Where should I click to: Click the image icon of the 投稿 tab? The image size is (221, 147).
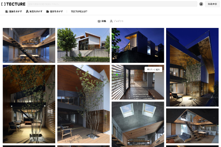pyautogui.click(x=99, y=21)
